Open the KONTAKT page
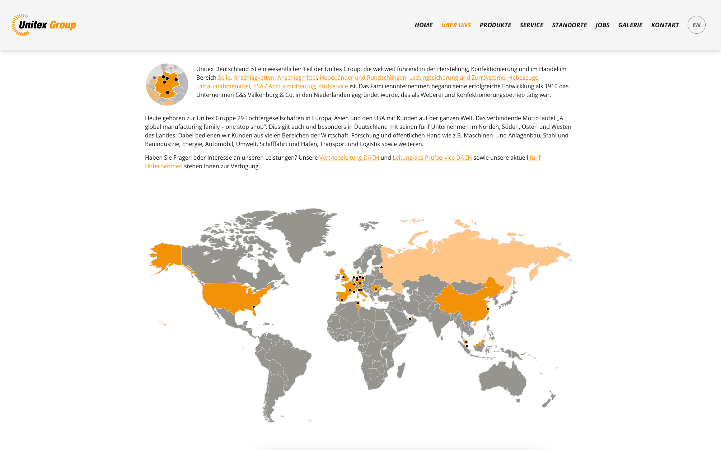 665,25
